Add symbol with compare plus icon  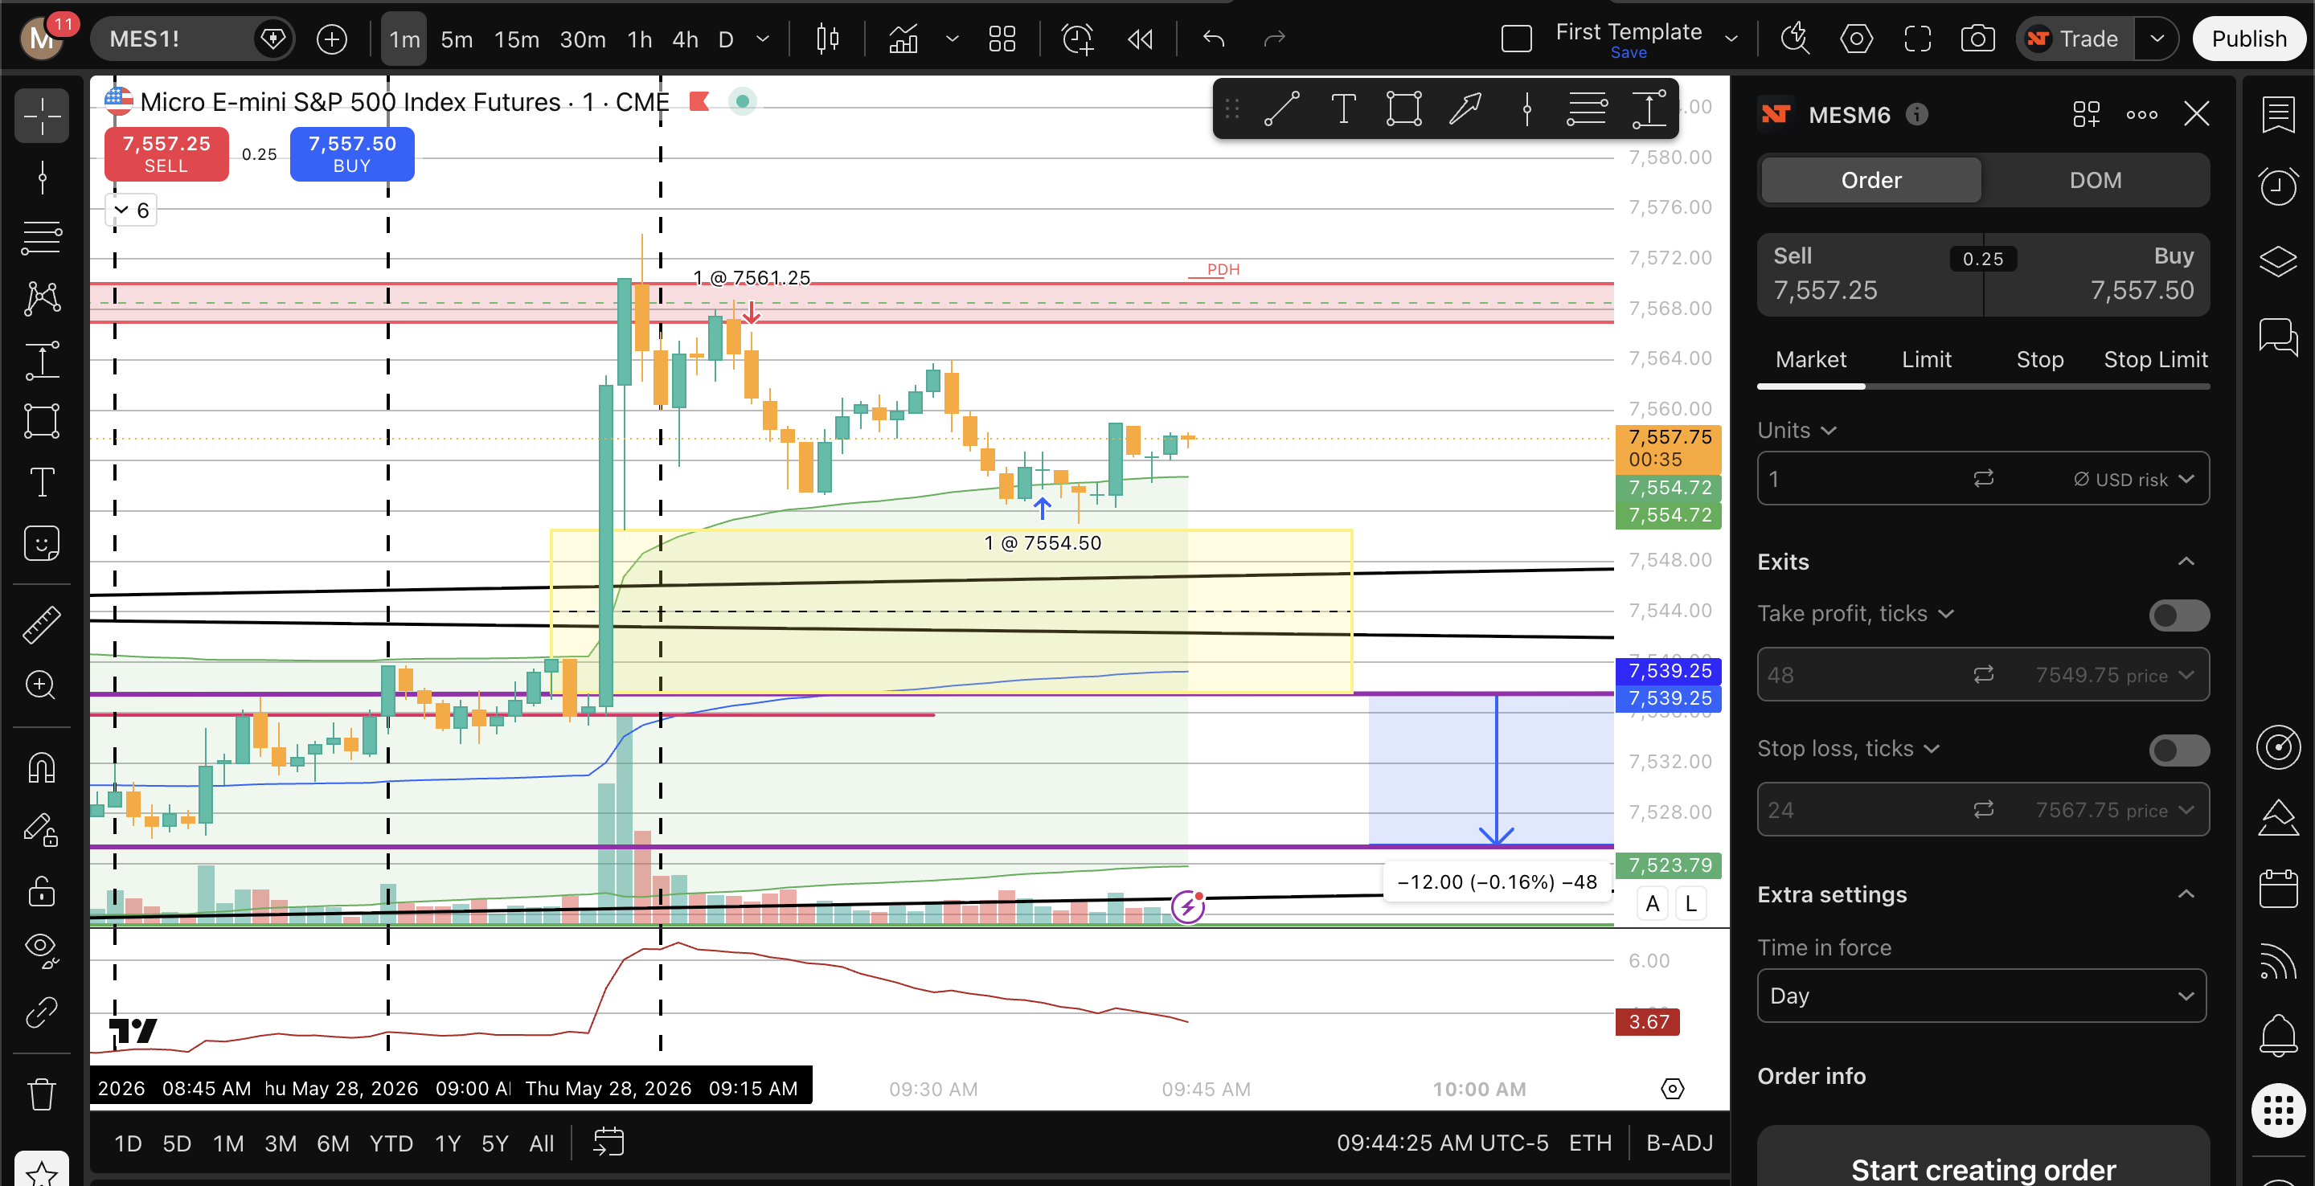pos(332,39)
